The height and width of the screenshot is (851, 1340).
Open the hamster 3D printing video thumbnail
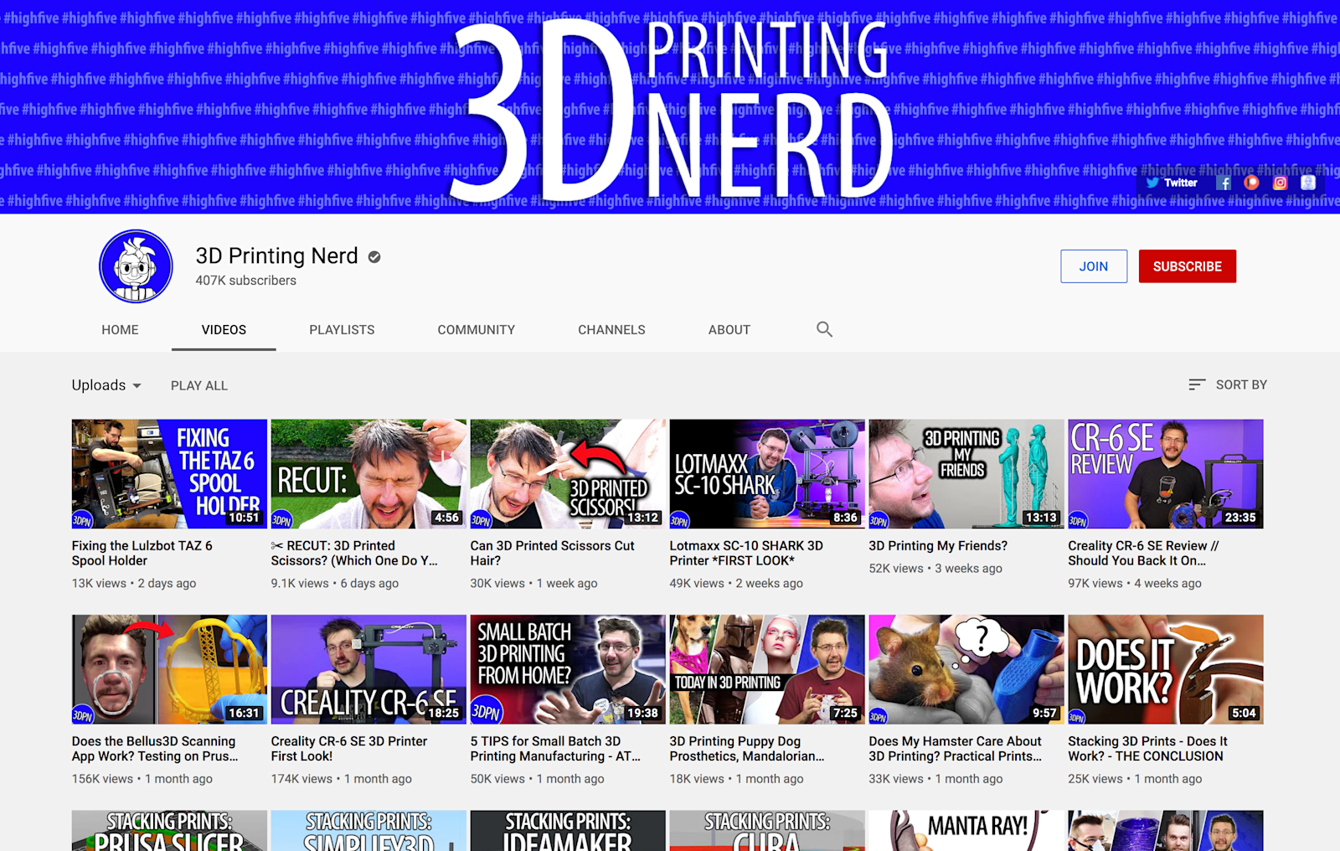[965, 668]
